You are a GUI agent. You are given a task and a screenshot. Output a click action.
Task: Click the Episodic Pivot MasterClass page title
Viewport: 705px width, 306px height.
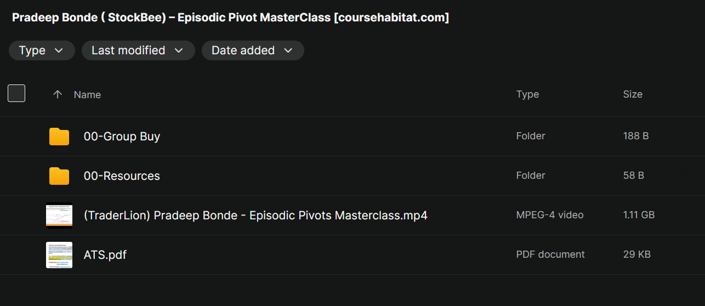coord(230,18)
